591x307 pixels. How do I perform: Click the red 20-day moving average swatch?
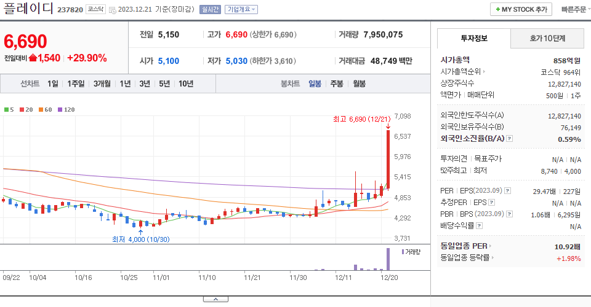pyautogui.click(x=22, y=110)
